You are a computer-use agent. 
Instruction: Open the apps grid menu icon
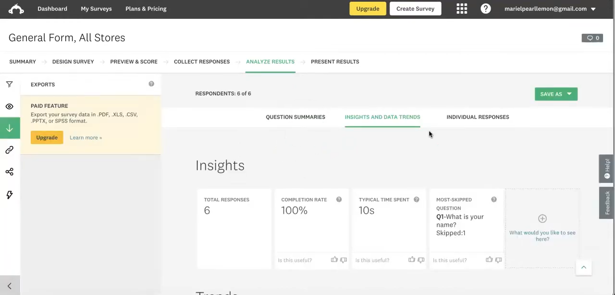tap(462, 9)
